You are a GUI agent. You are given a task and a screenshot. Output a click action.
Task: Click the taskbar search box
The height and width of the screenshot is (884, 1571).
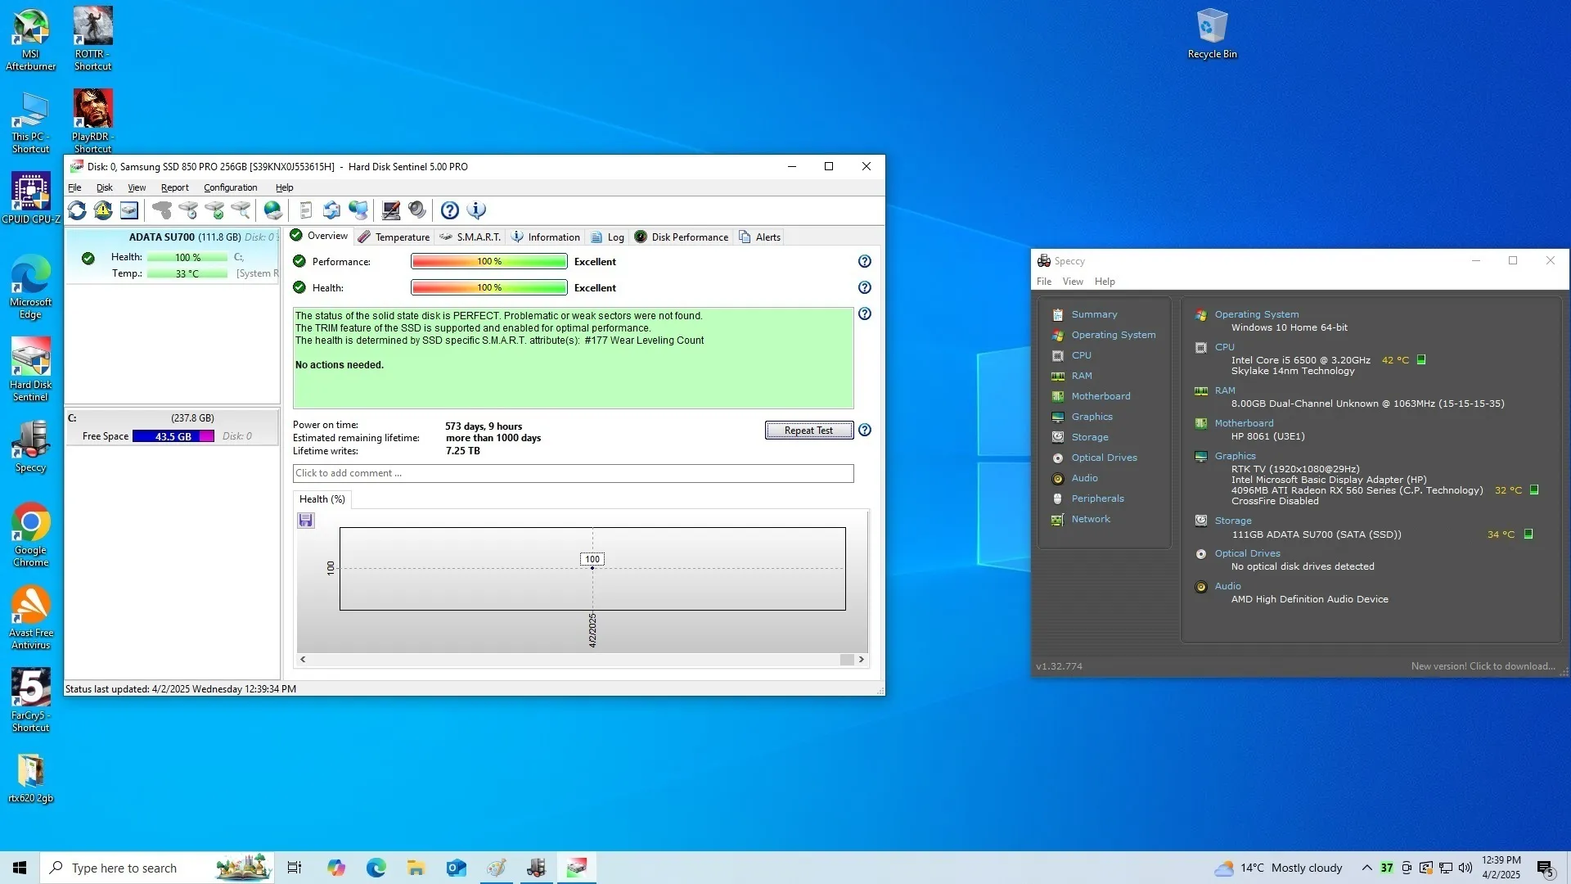pyautogui.click(x=158, y=868)
